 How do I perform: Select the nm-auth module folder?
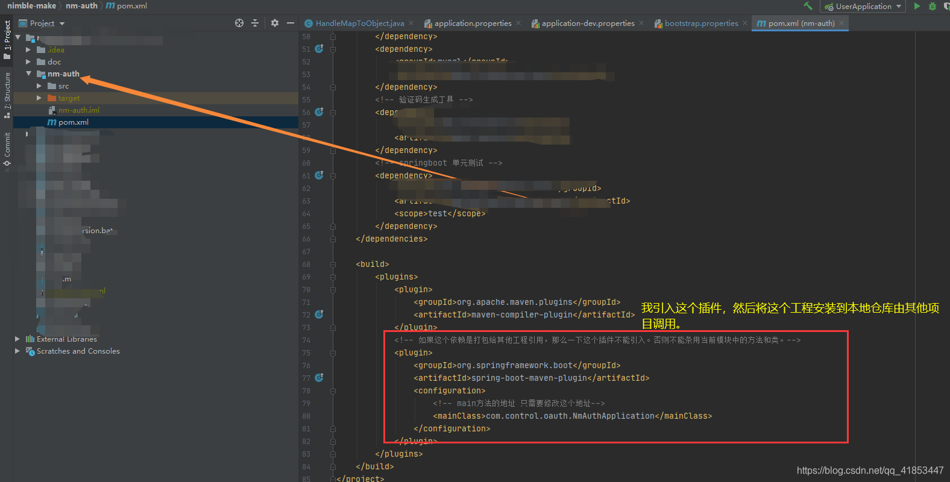(63, 74)
